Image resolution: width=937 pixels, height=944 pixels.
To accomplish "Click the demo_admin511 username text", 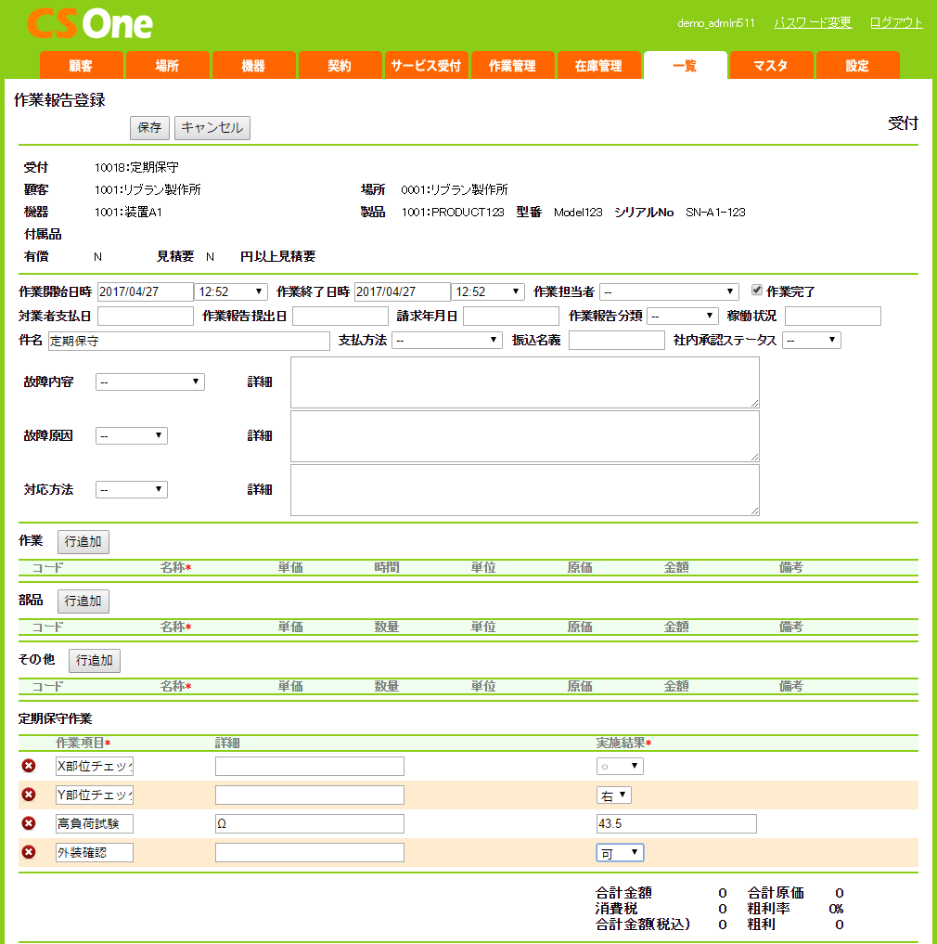I will (715, 23).
